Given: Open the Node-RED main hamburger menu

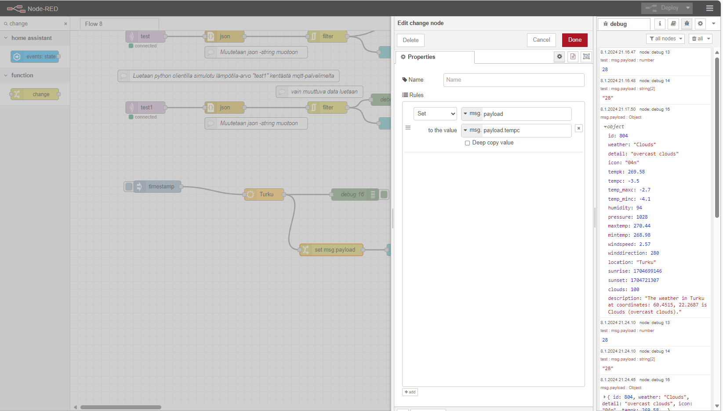Looking at the screenshot, I should [x=709, y=8].
